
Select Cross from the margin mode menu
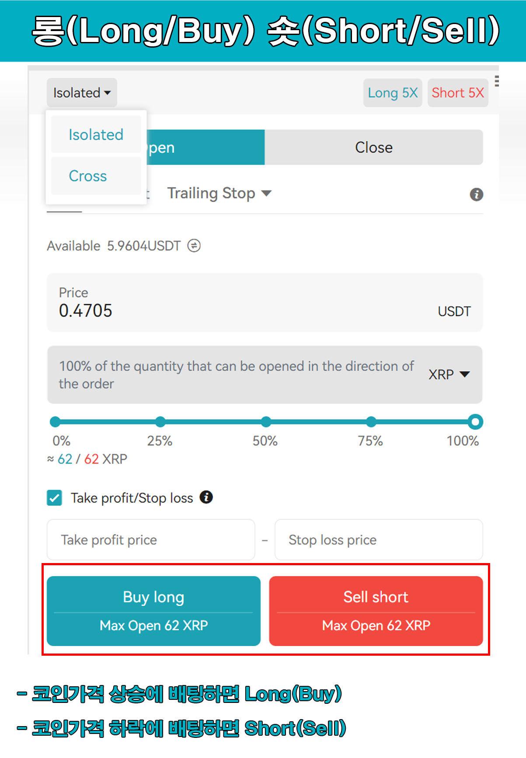coord(88,176)
